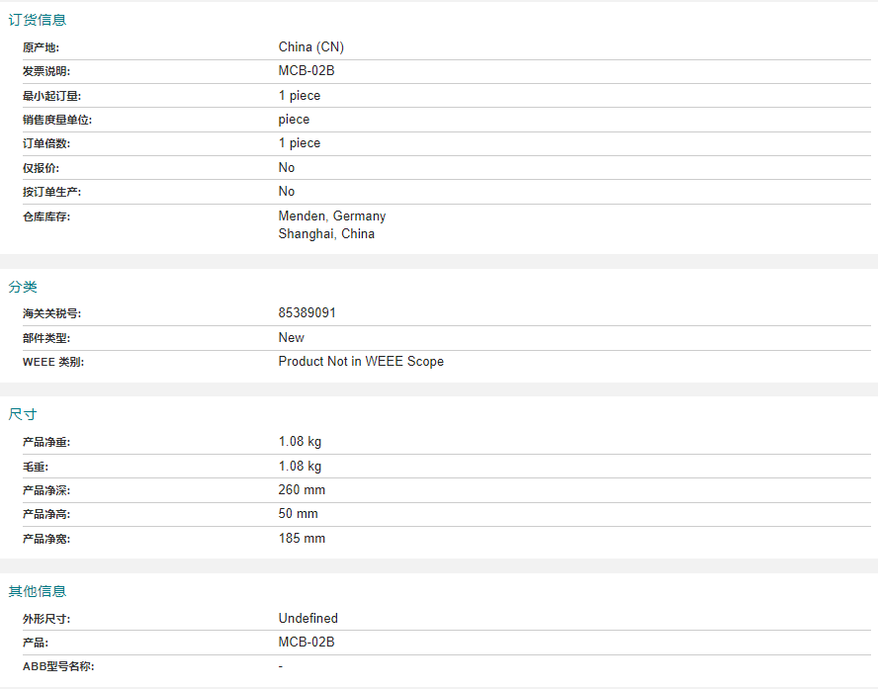Image resolution: width=878 pixels, height=689 pixels.
Task: Click the 部件类型 New value
Action: click(x=291, y=338)
